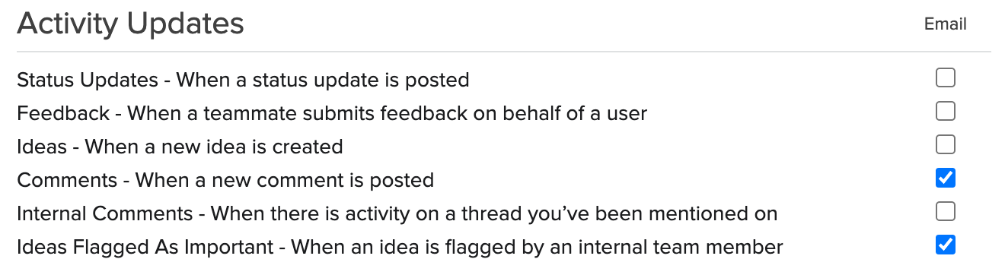Click the 'Comments' row title
Screen dimensions: 1005x278
[x=67, y=180]
